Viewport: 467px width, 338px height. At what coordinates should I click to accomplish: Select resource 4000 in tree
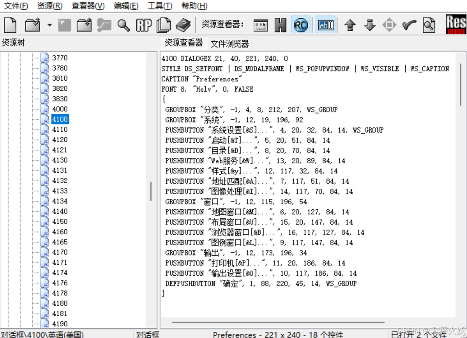tap(60, 109)
